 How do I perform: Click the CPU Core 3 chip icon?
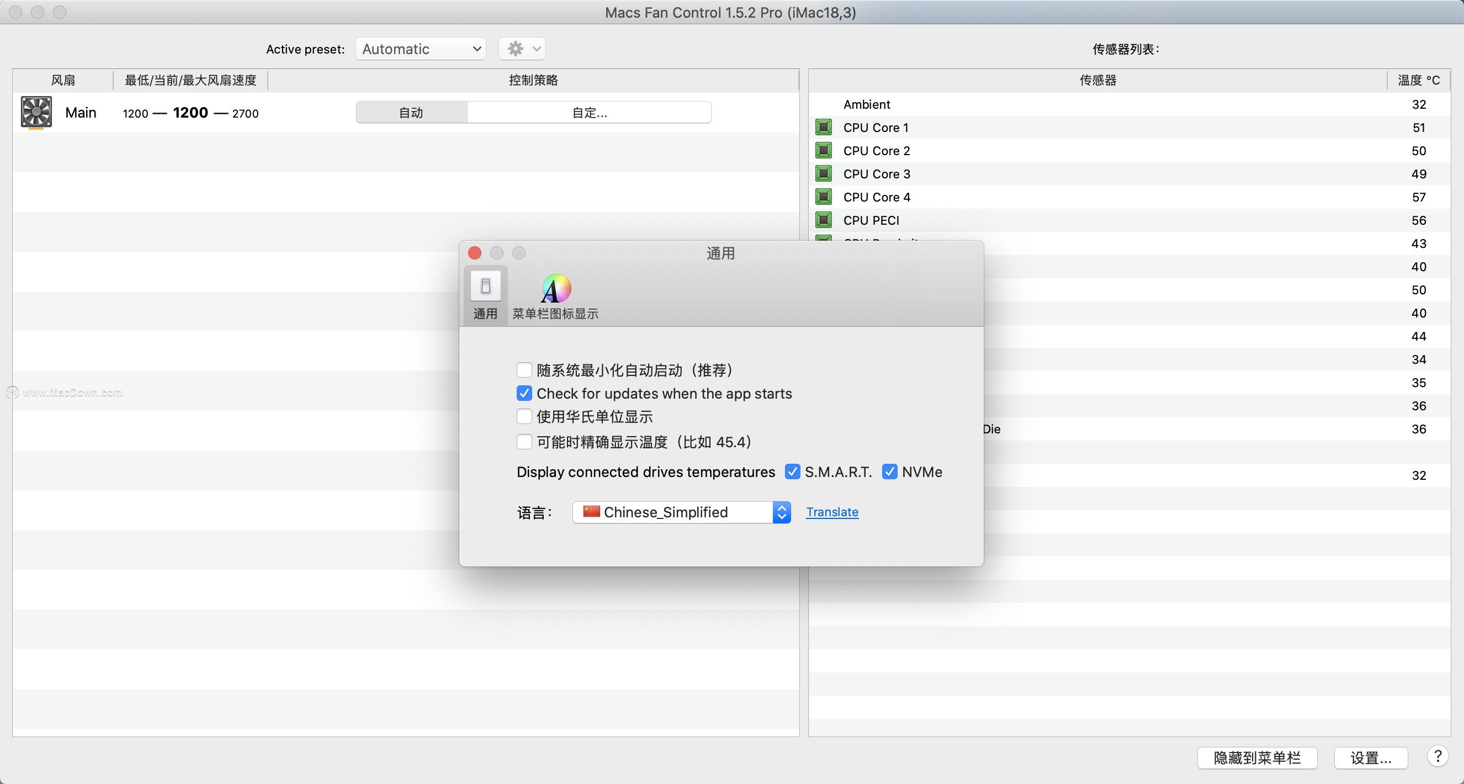tap(824, 173)
